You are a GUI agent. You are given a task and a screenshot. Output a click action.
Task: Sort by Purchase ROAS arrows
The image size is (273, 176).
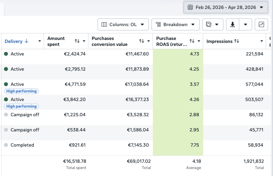[x=192, y=41]
